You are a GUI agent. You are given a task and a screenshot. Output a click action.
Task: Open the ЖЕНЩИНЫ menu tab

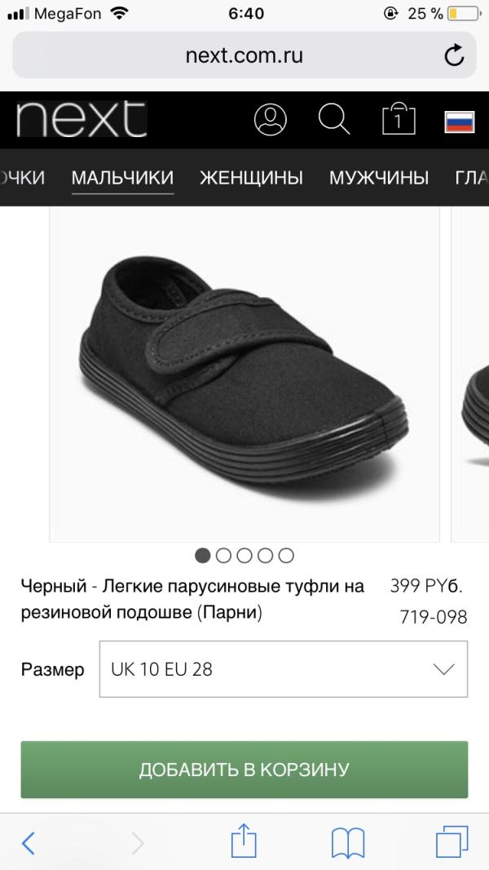point(251,178)
